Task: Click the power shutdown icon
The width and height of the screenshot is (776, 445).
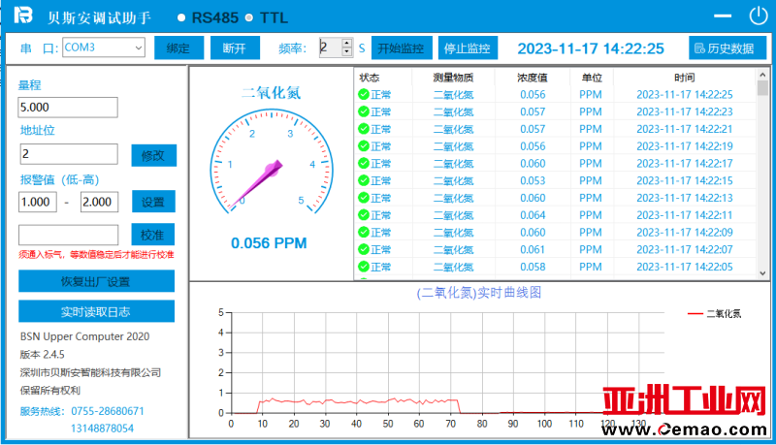Action: (758, 16)
